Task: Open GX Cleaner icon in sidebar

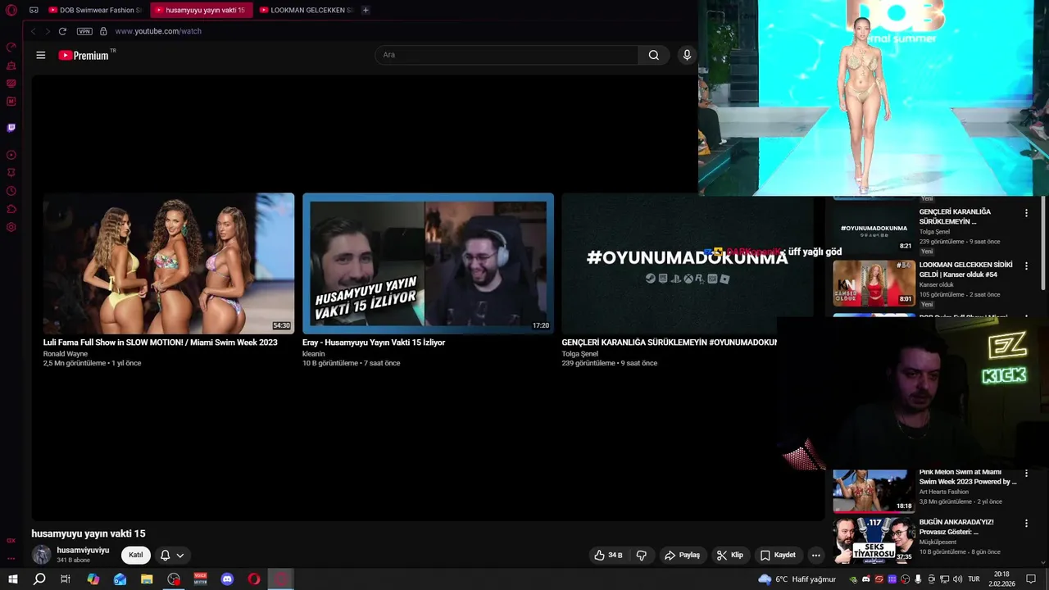Action: click(x=11, y=66)
